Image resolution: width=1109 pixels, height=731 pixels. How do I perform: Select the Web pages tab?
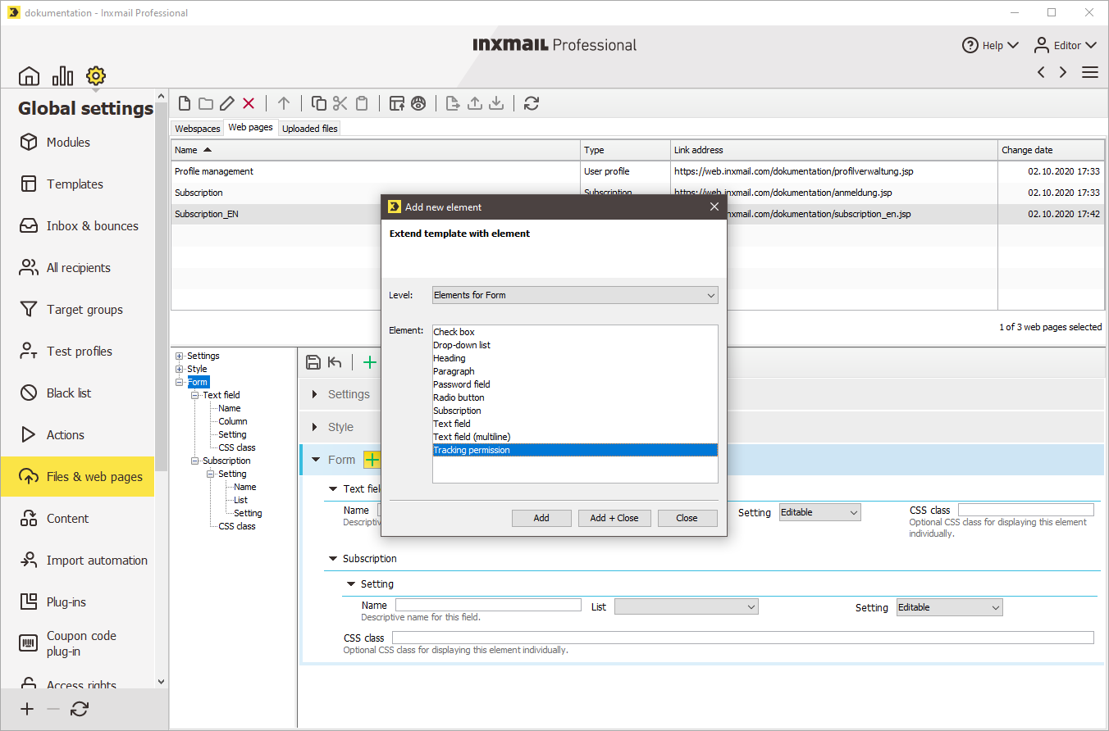(x=250, y=128)
